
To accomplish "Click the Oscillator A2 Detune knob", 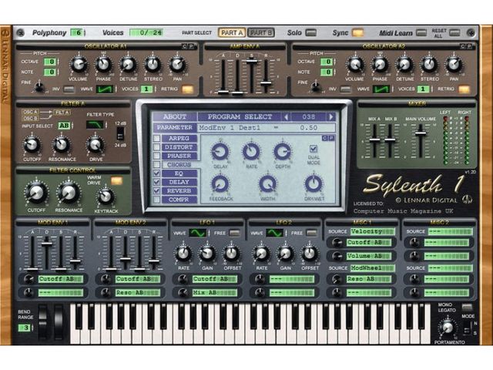I will click(404, 65).
